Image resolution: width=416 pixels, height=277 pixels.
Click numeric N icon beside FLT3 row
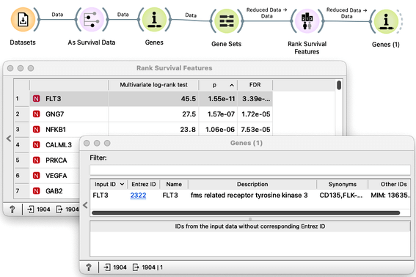(37, 99)
